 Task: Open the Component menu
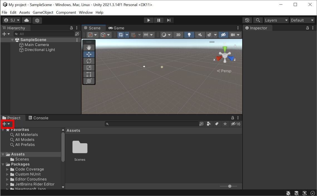click(x=66, y=12)
